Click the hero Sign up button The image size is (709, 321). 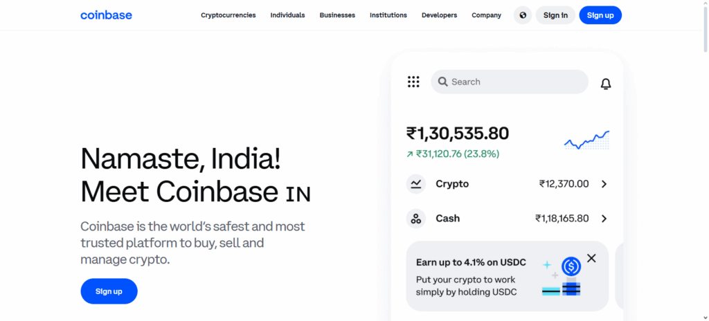point(109,291)
